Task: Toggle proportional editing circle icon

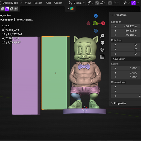Action: pos(110,3)
